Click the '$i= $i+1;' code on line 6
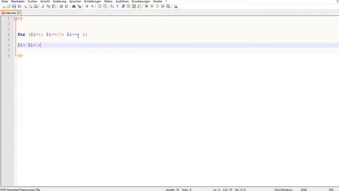This screenshot has width=339, height=191. click(x=29, y=45)
